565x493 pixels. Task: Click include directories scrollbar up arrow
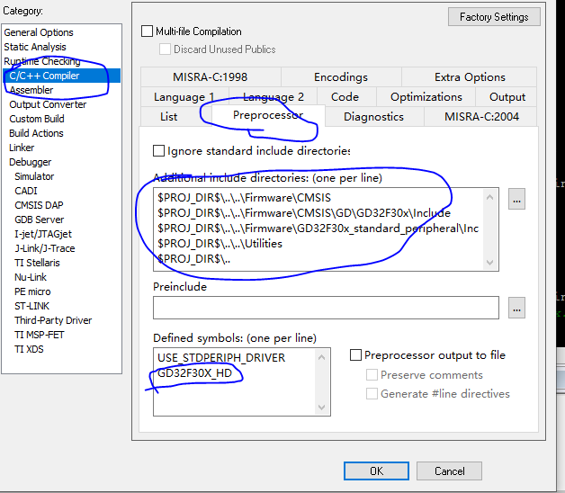[489, 197]
